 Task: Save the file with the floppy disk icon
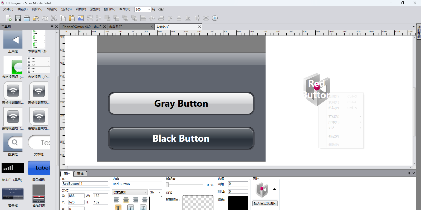tap(18, 18)
